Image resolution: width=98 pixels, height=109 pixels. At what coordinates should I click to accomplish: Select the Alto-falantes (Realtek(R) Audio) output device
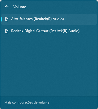tap(49, 19)
